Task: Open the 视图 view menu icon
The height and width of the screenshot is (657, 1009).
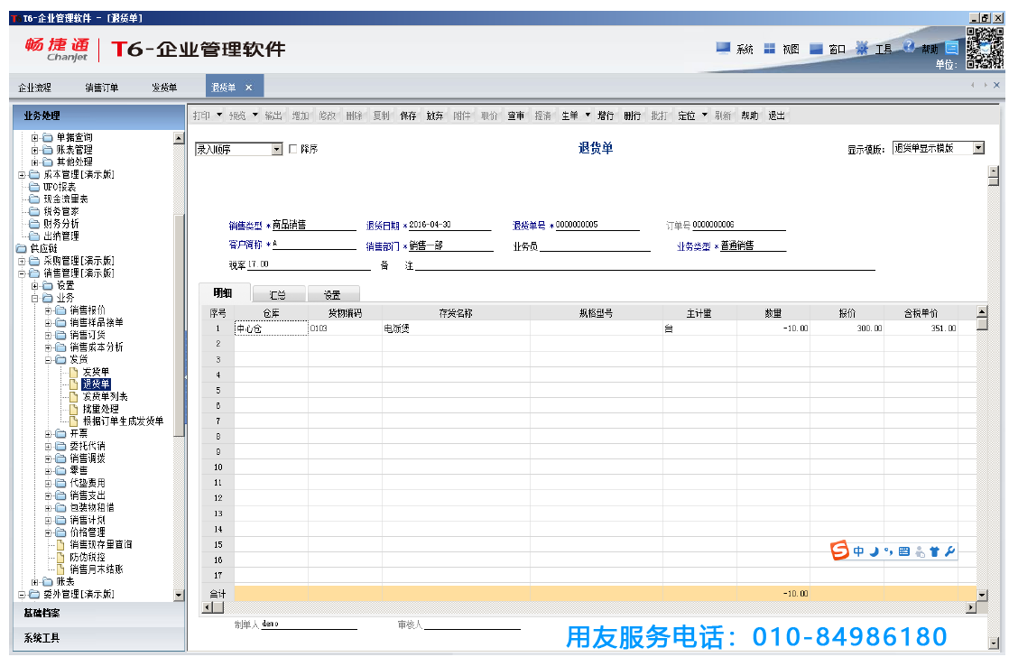Action: pos(769,48)
